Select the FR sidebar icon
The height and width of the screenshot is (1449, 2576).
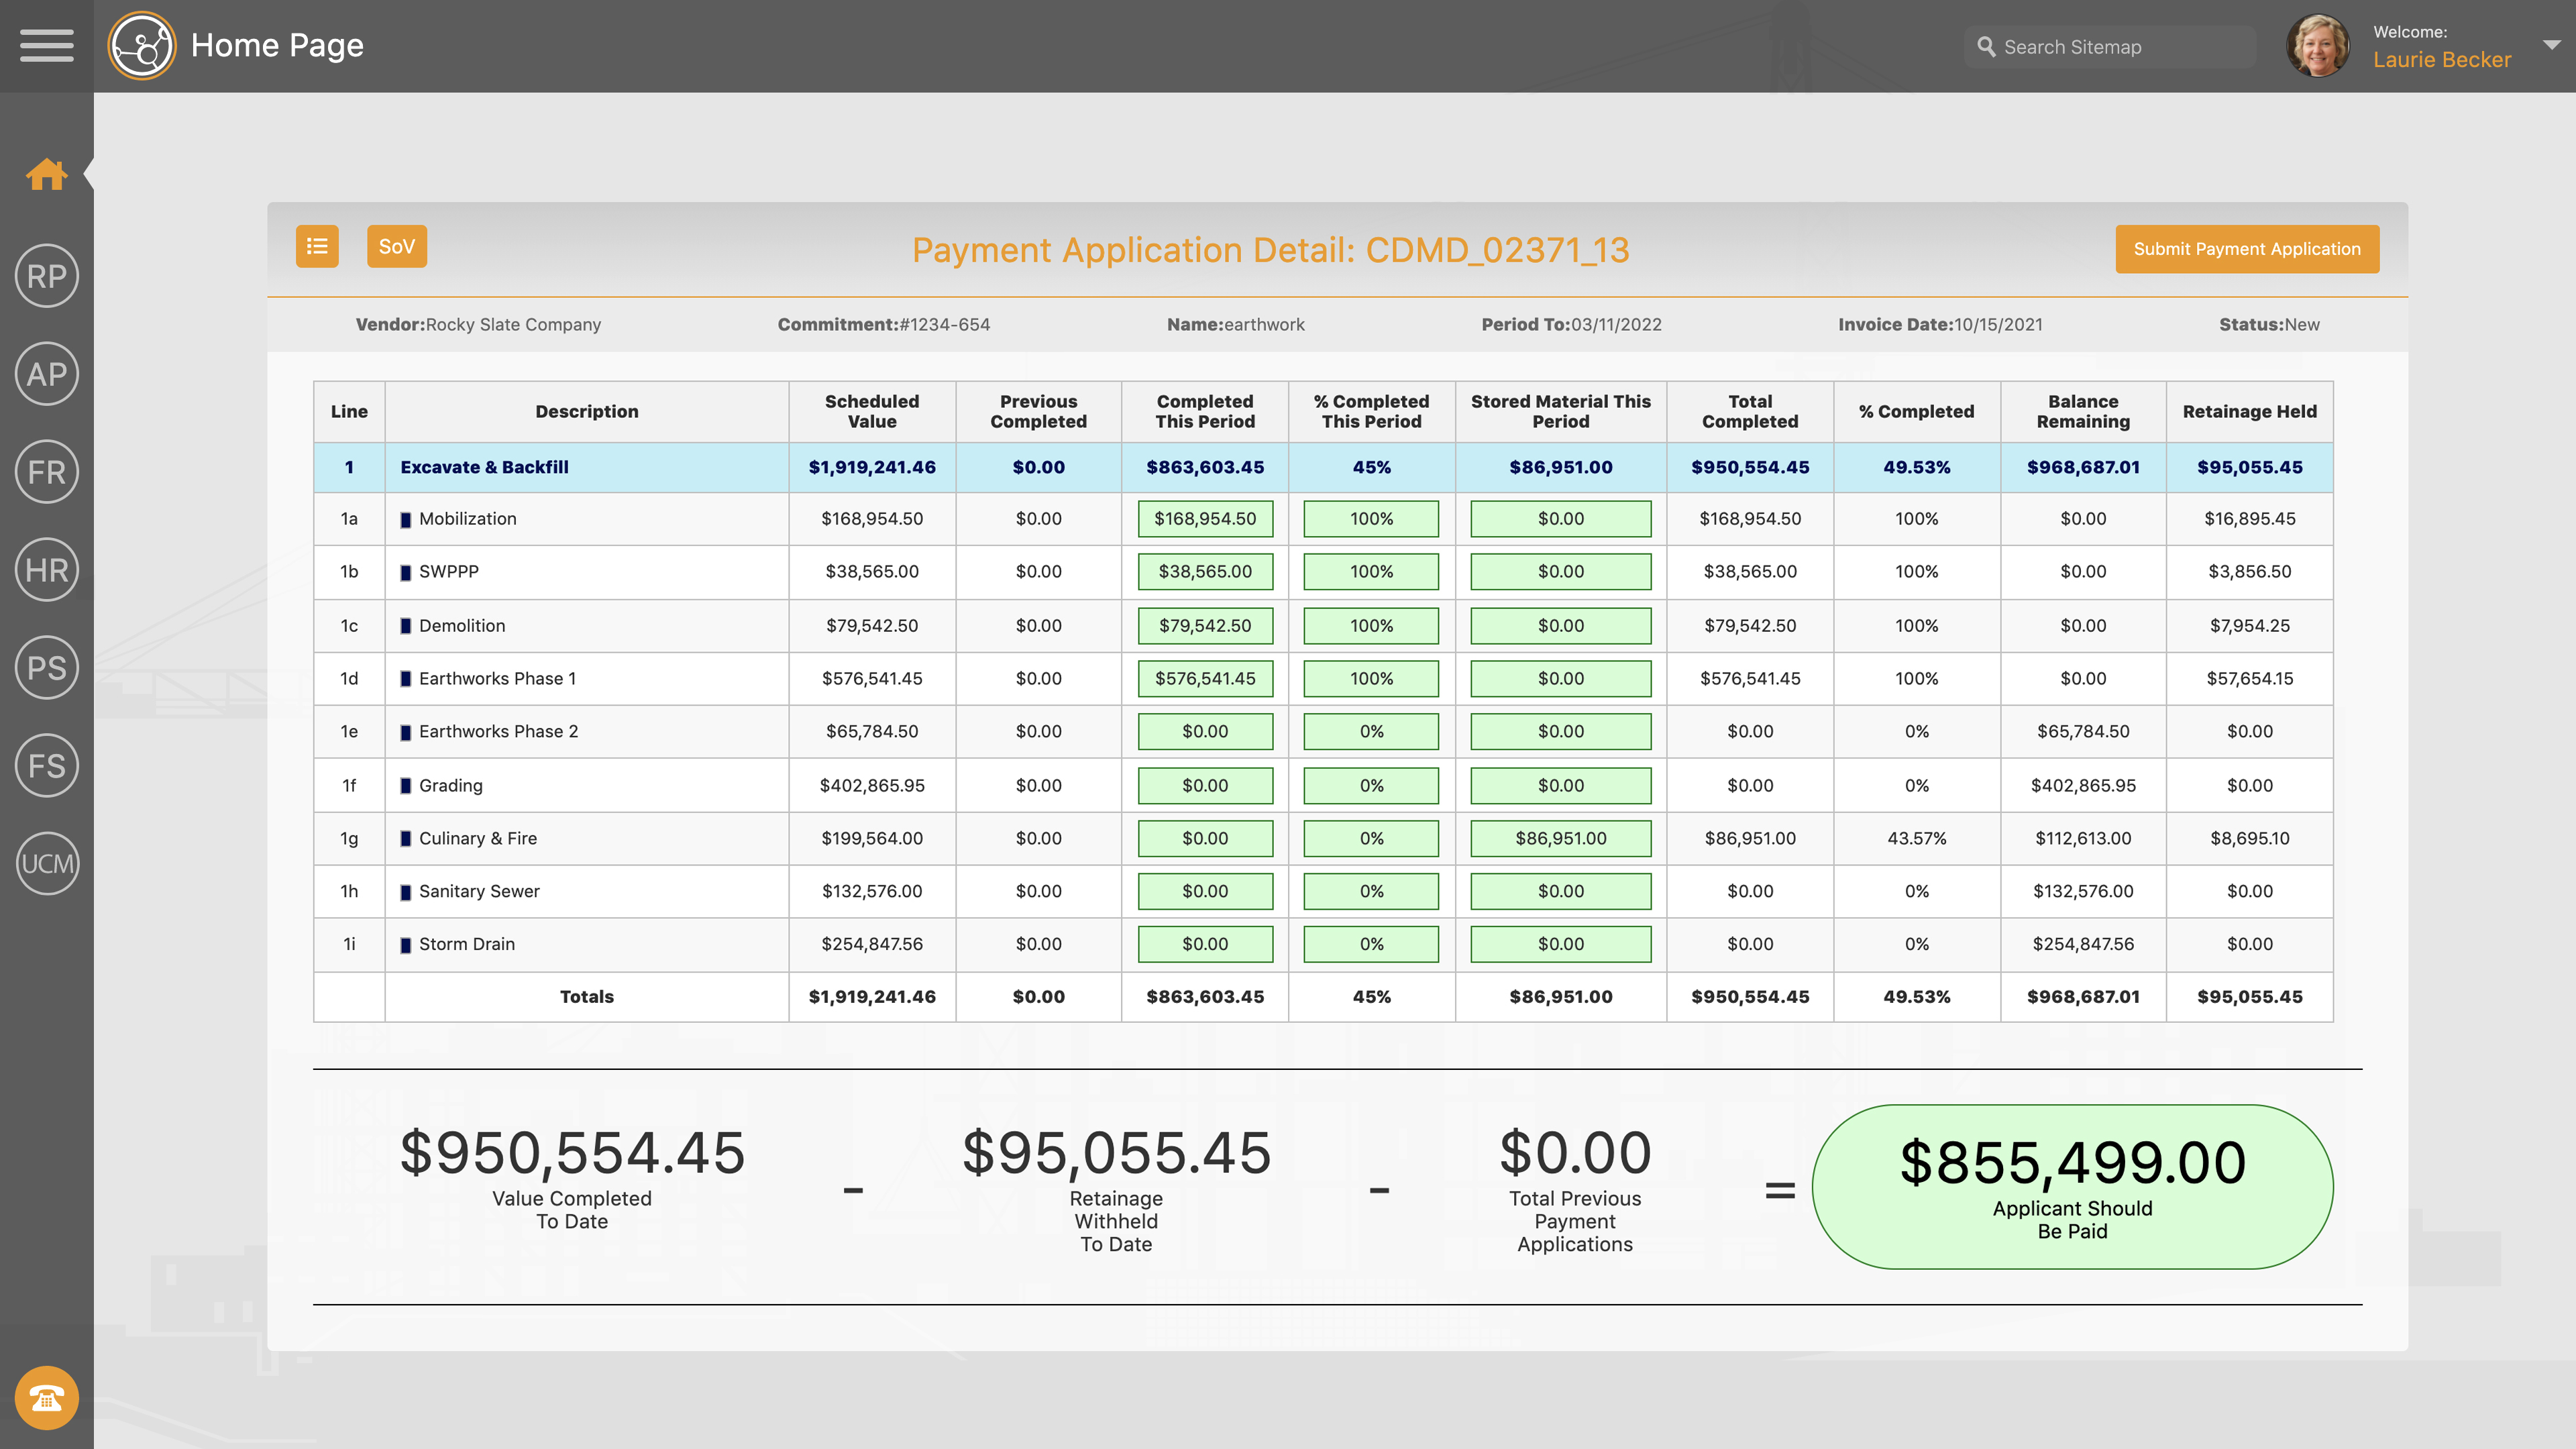[x=47, y=472]
